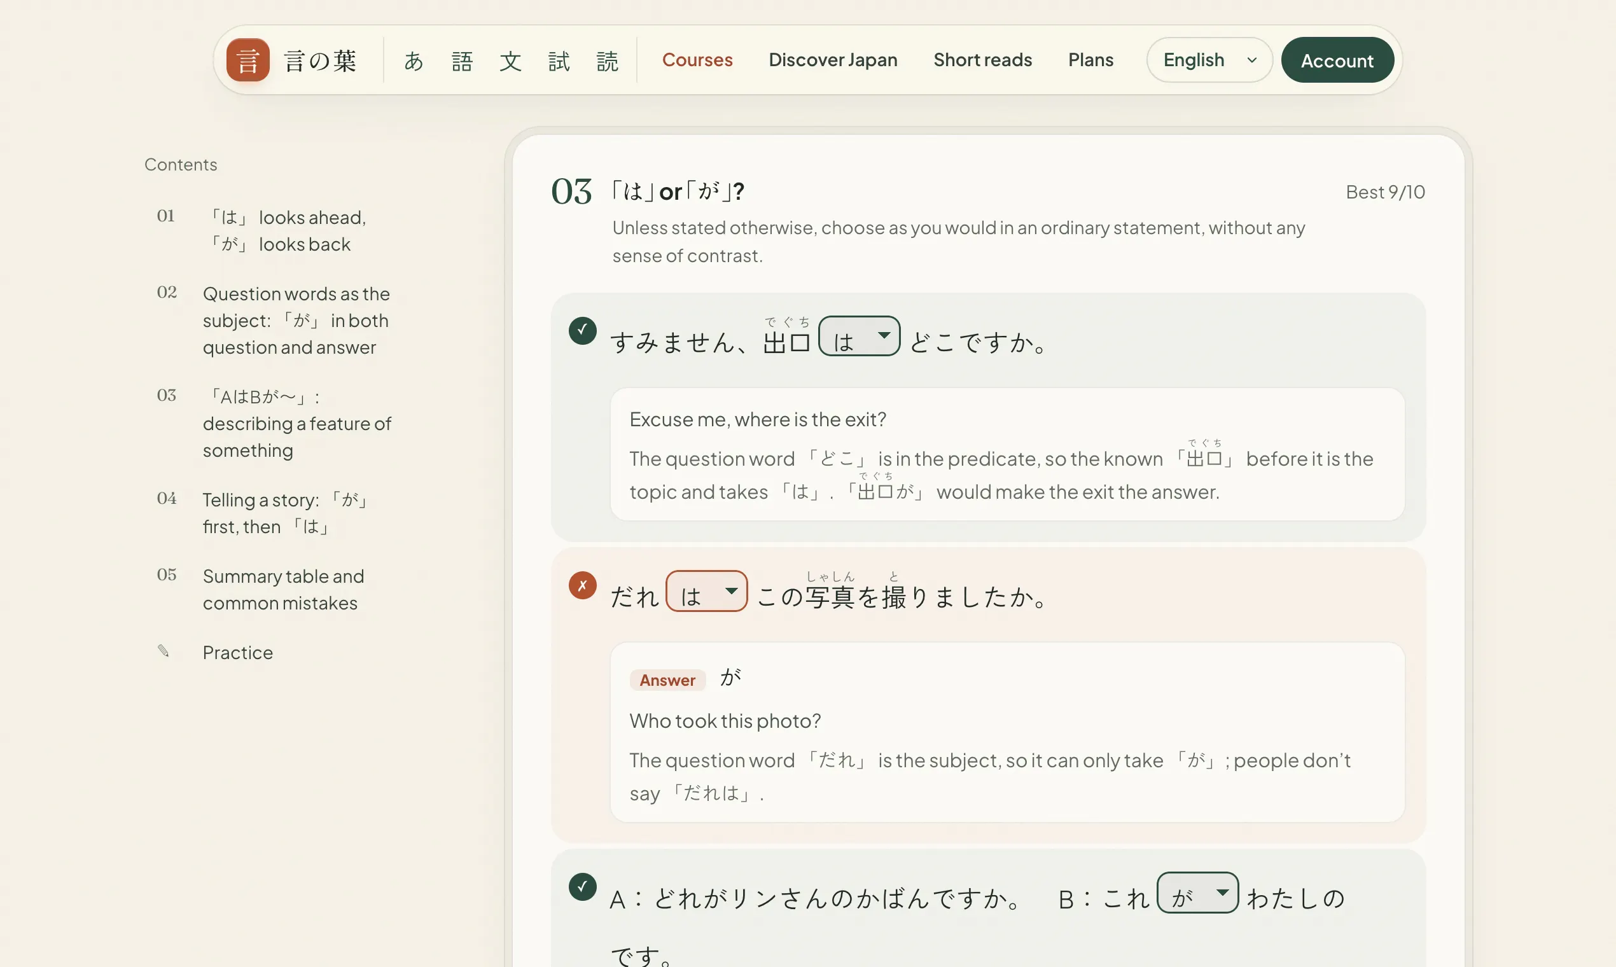The height and width of the screenshot is (967, 1616).
Task: Open the が dropdown after これ
Action: click(1197, 893)
